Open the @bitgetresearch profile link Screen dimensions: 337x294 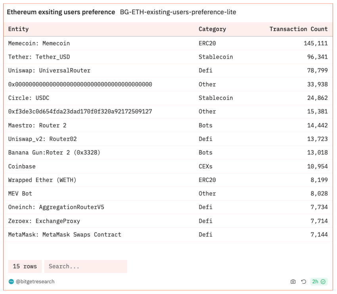(35, 282)
